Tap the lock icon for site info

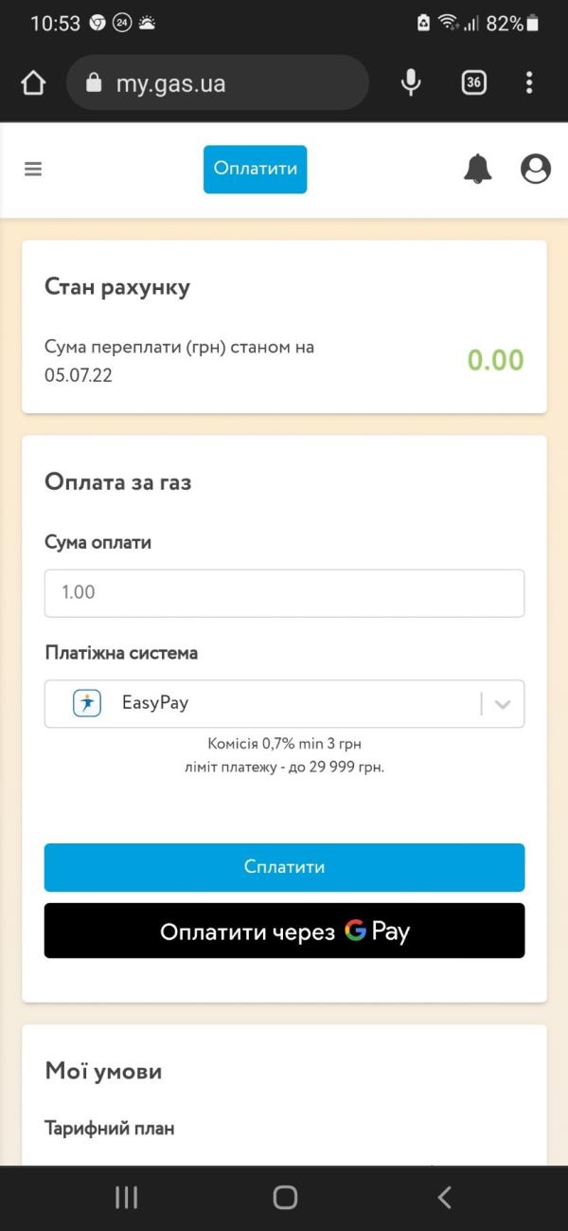pos(93,83)
